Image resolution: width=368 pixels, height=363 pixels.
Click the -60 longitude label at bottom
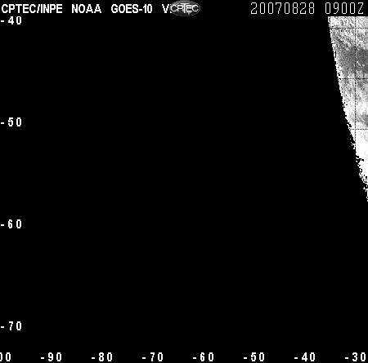coord(204,357)
